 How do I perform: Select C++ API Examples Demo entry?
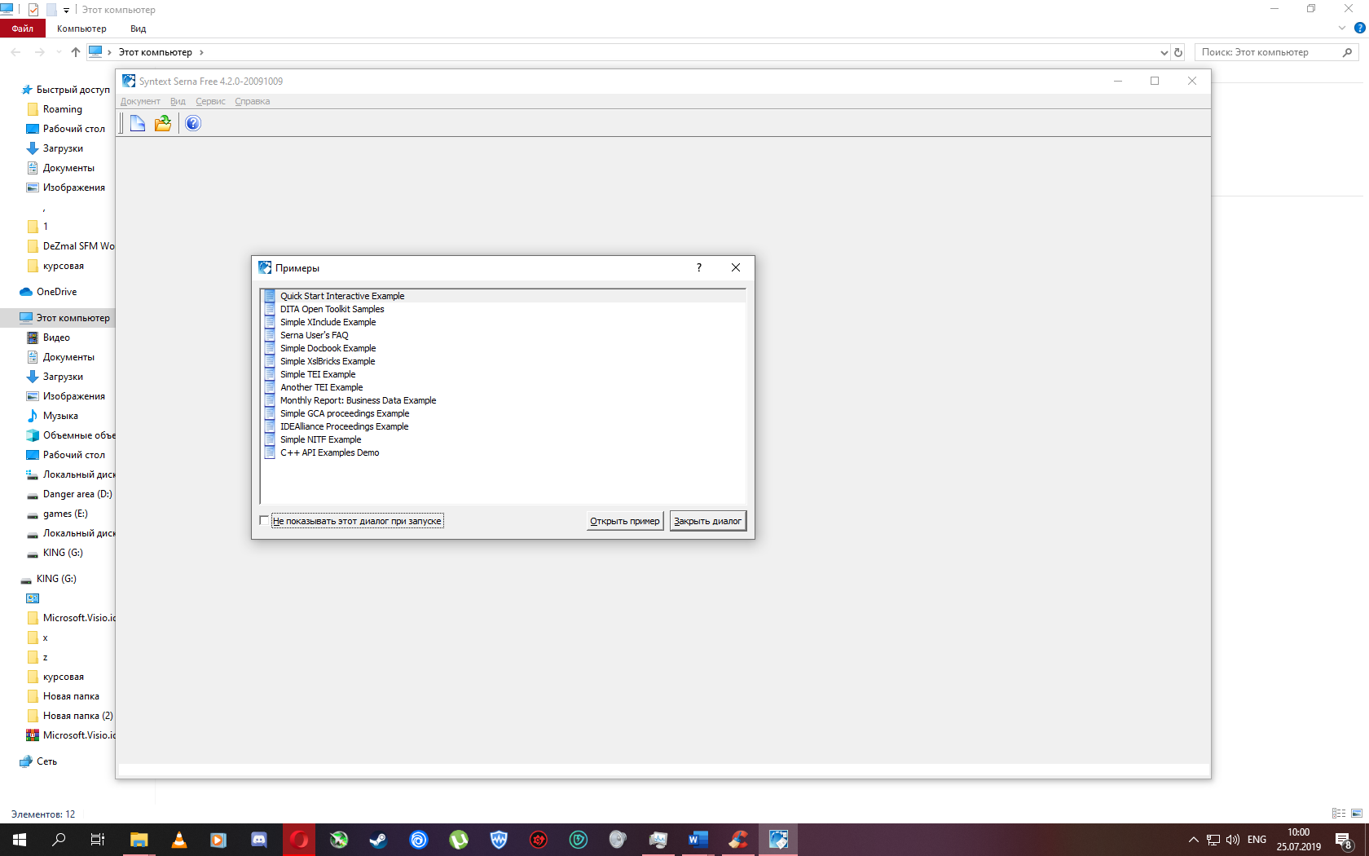(x=503, y=452)
